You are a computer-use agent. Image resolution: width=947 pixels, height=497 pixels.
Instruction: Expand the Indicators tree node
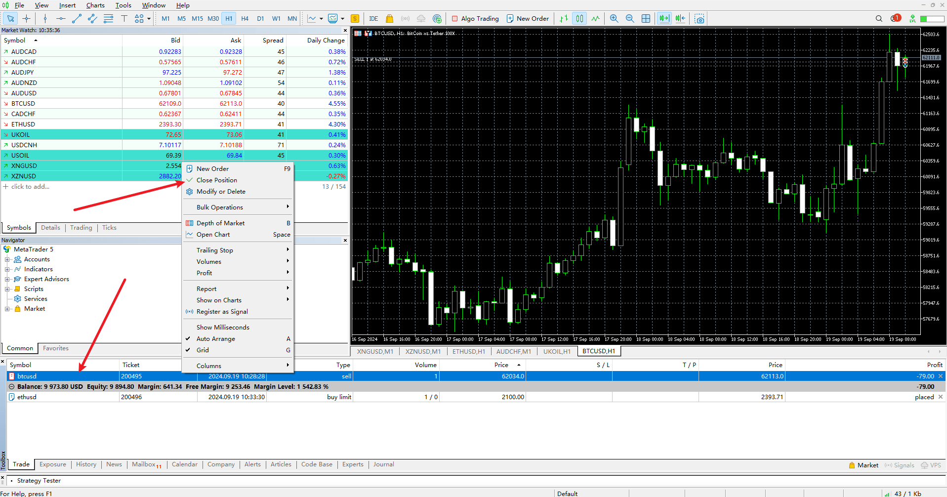(7, 269)
